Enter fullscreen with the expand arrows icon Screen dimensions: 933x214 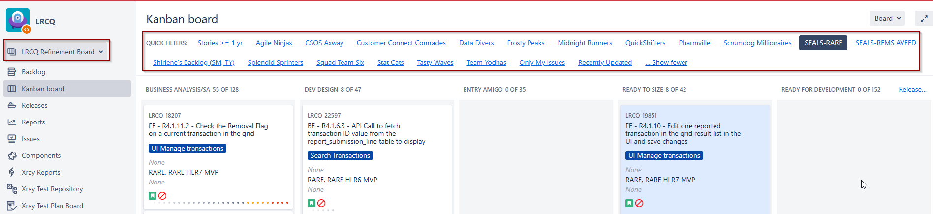[x=924, y=19]
